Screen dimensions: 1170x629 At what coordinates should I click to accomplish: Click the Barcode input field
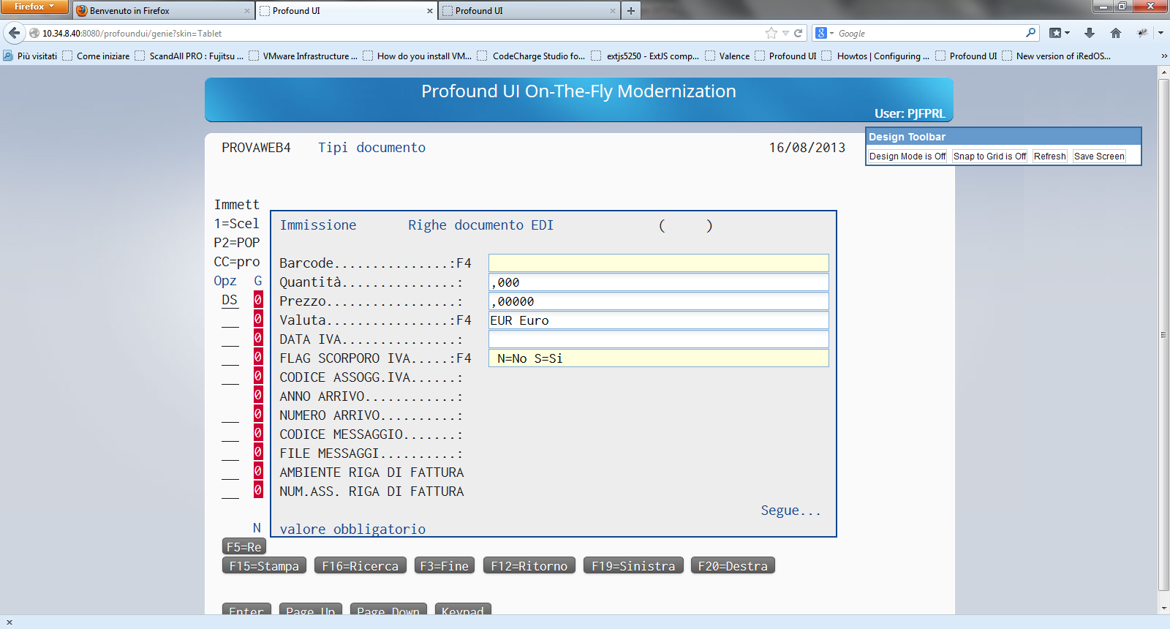[x=658, y=263]
